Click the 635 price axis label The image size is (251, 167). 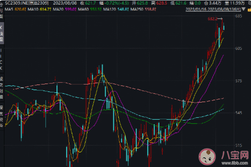coord(238,17)
